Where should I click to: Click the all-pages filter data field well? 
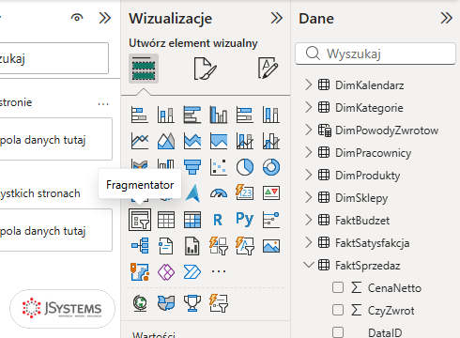(x=56, y=230)
